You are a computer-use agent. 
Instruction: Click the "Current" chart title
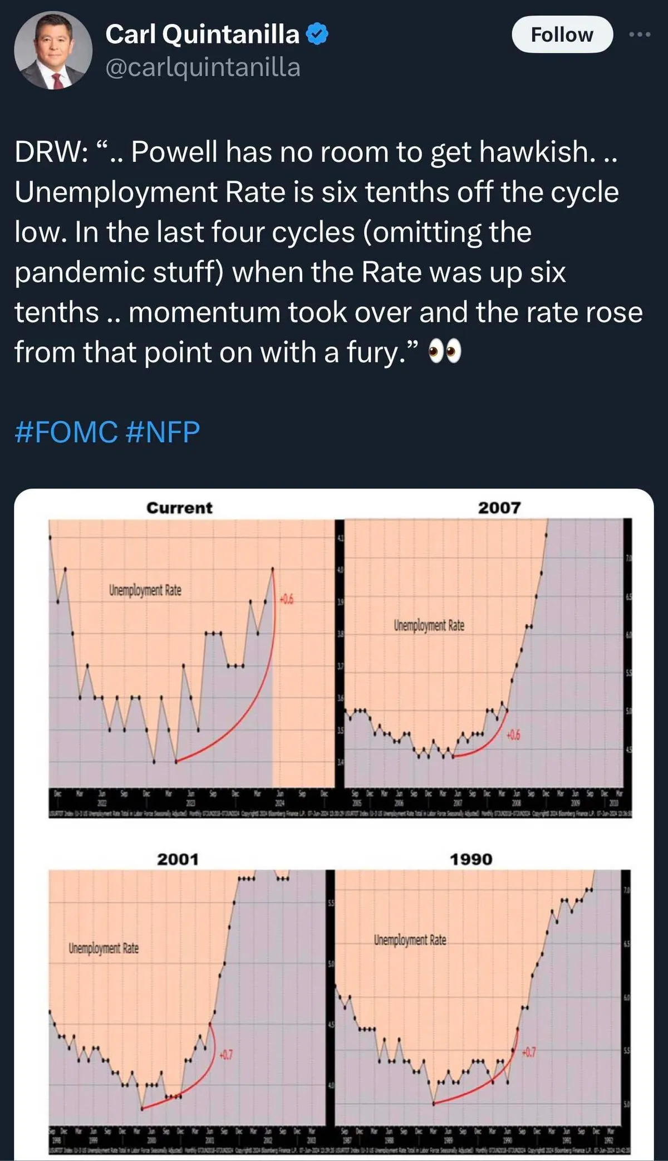(x=179, y=508)
